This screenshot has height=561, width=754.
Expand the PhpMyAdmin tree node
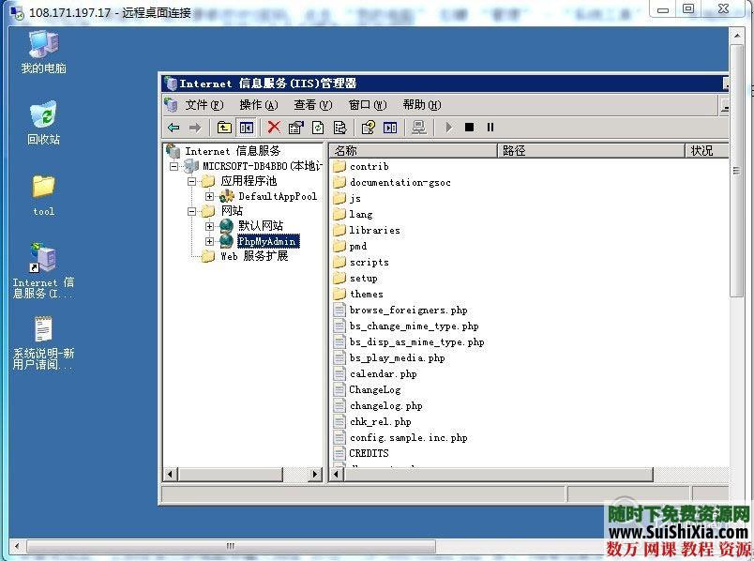[x=208, y=241]
